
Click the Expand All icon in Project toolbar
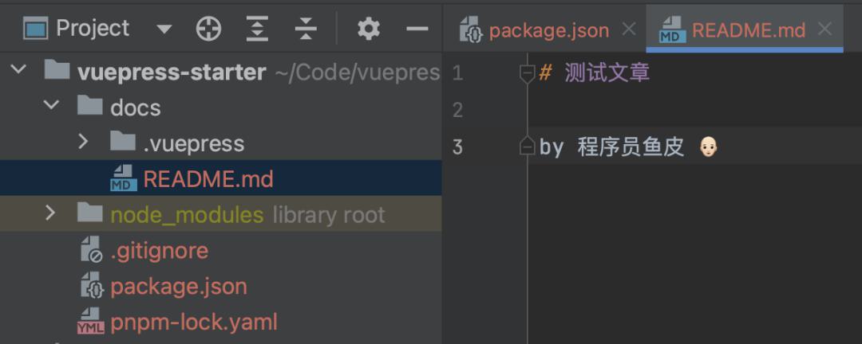[257, 29]
